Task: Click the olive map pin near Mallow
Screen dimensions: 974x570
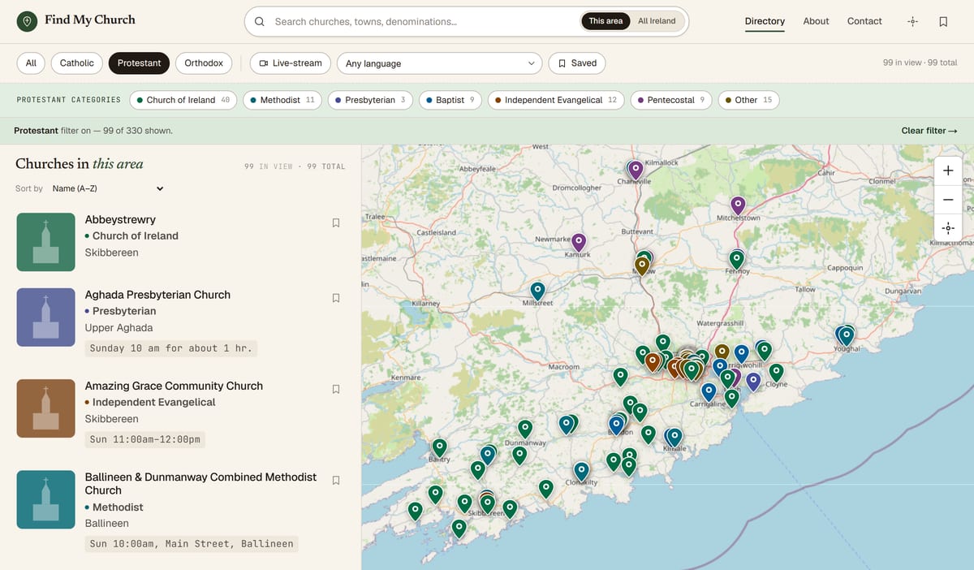Action: click(x=642, y=266)
